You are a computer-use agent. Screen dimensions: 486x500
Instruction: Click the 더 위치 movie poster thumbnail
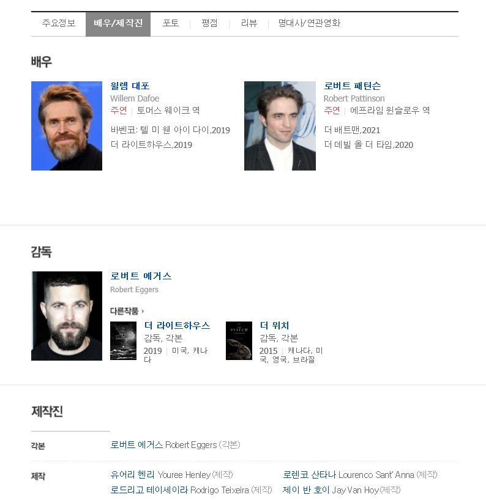click(x=239, y=340)
